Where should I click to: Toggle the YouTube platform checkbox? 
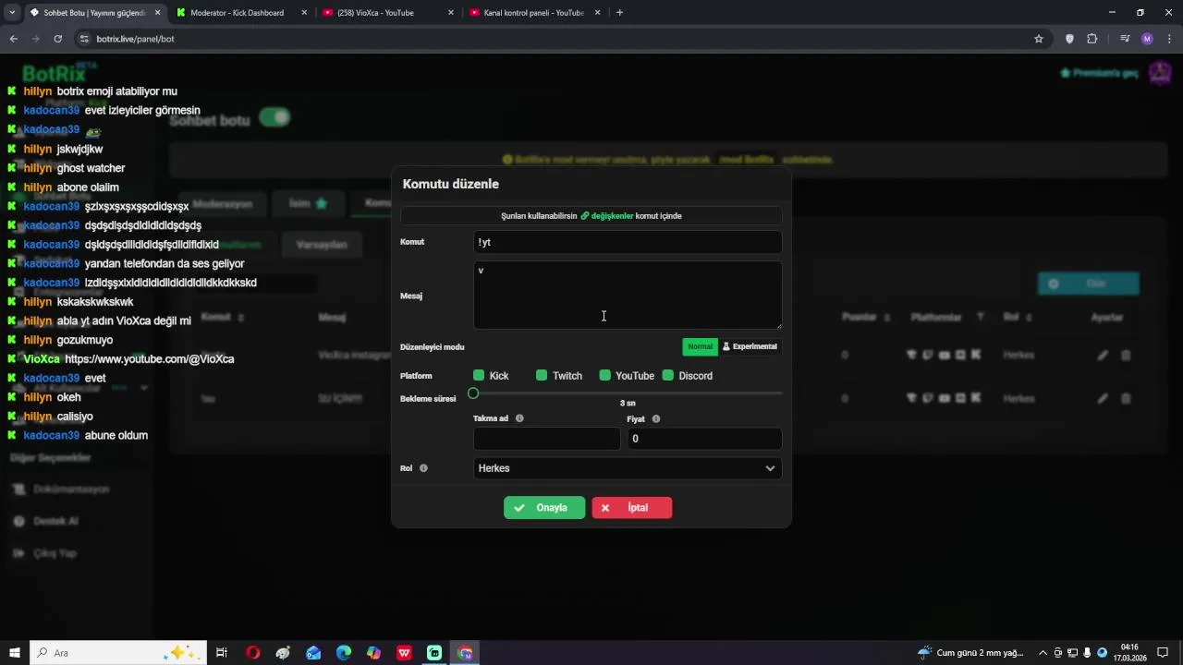[x=604, y=375]
